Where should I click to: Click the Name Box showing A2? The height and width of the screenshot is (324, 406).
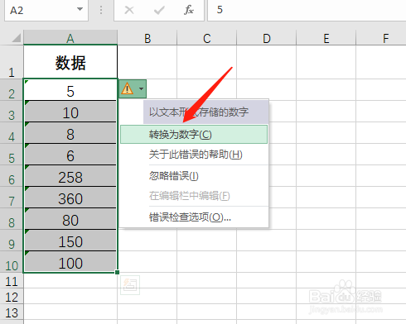pyautogui.click(x=46, y=10)
